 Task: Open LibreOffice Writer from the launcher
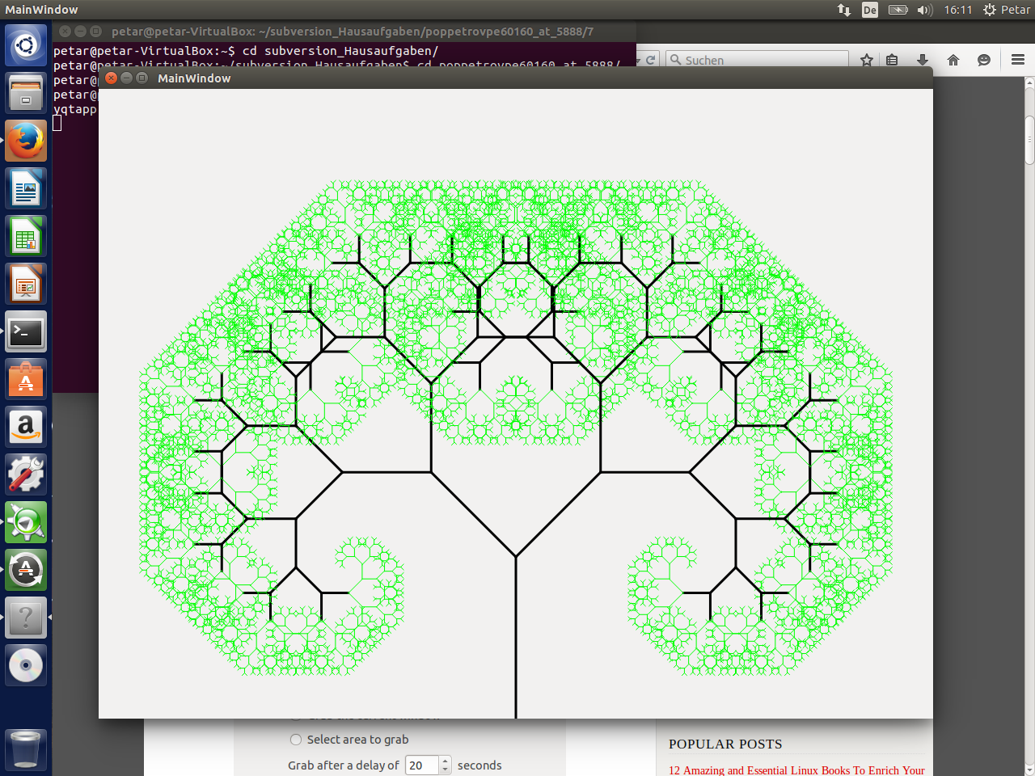tap(26, 189)
